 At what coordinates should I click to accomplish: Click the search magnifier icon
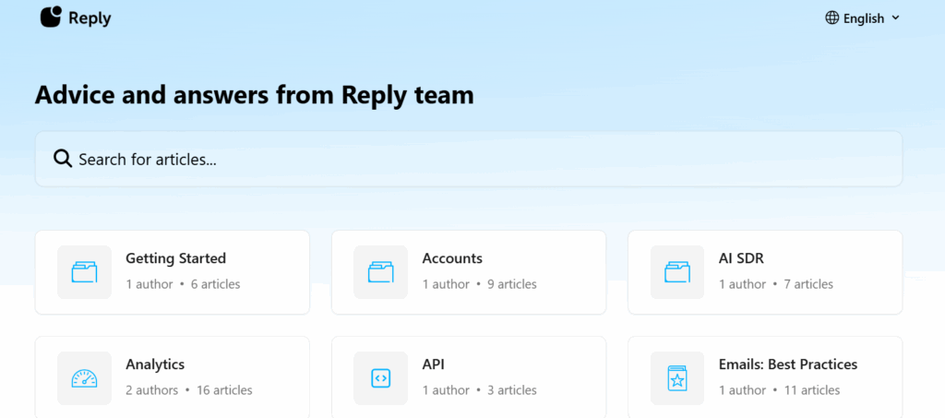[63, 159]
